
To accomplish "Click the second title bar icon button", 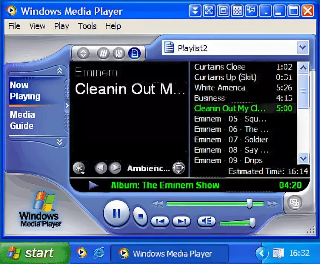I will [x=209, y=11].
